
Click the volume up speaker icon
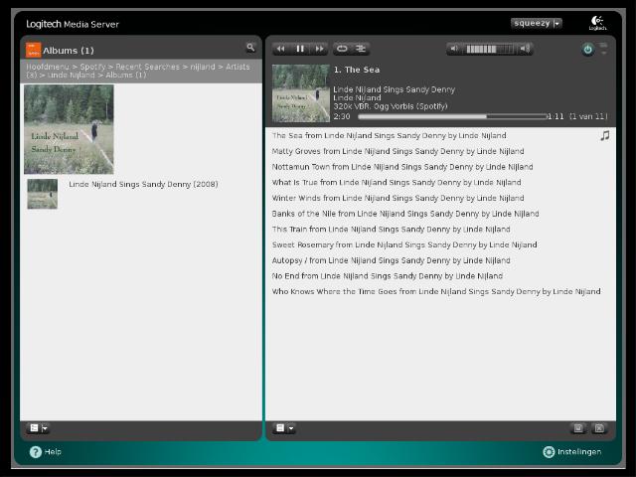click(x=525, y=49)
